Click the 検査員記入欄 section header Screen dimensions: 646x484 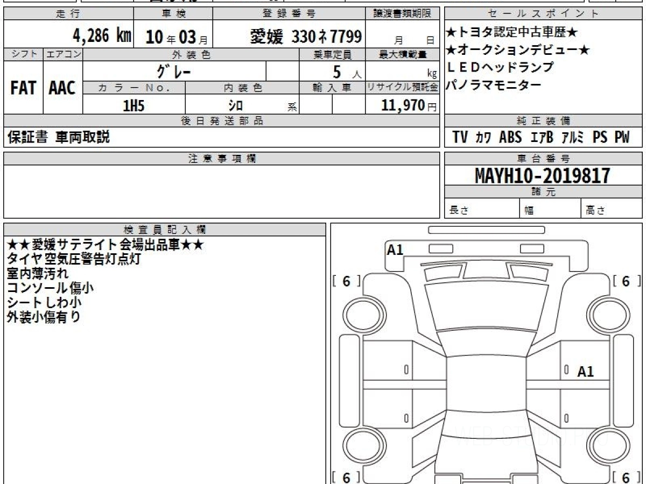point(165,230)
